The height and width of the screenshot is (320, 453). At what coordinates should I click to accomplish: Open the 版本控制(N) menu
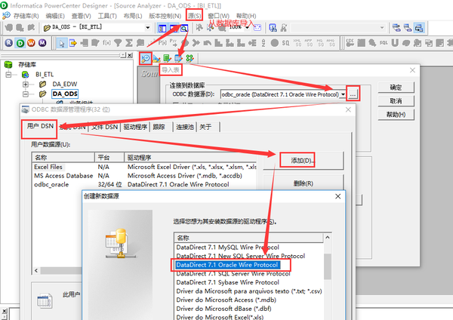(165, 16)
